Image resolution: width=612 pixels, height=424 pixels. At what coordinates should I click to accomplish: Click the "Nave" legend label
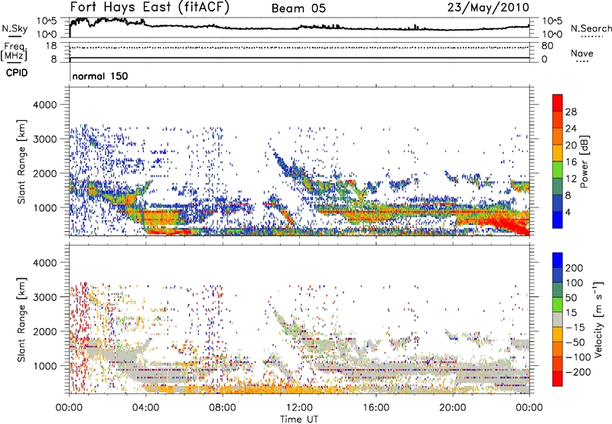(582, 54)
